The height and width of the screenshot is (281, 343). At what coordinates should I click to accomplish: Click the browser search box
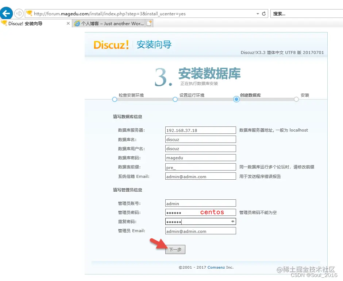(307, 13)
